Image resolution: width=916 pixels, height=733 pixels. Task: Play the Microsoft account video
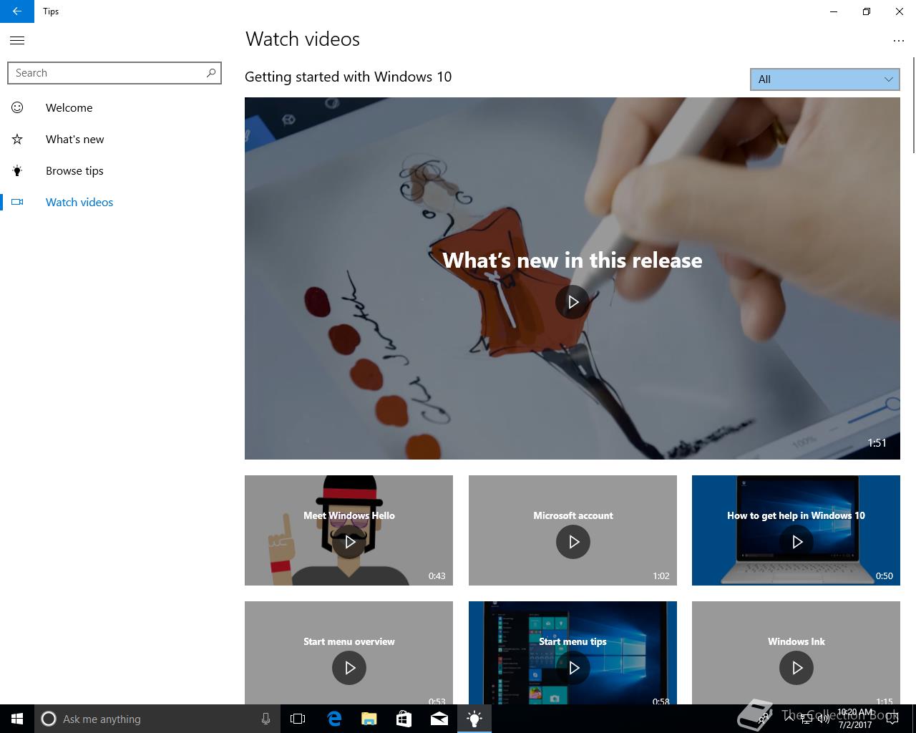pyautogui.click(x=573, y=542)
